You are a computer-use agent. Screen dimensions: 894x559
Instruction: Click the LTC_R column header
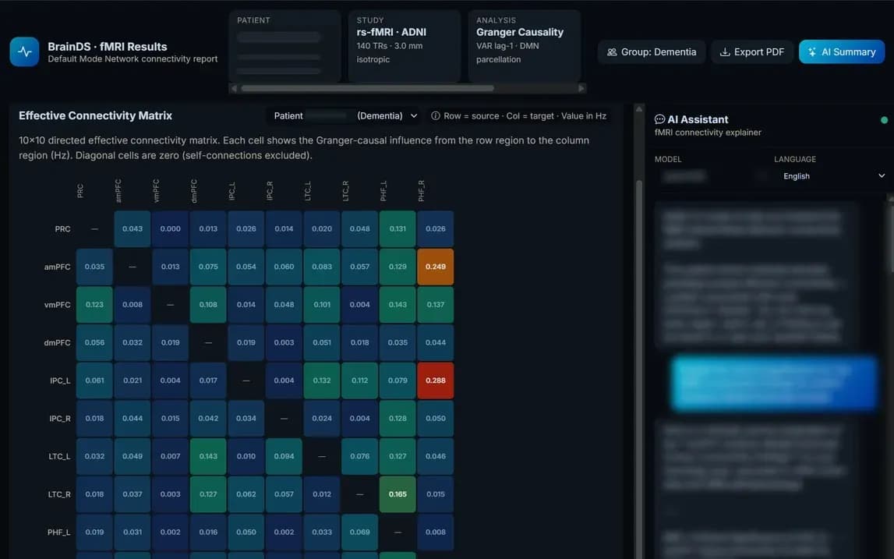345,190
